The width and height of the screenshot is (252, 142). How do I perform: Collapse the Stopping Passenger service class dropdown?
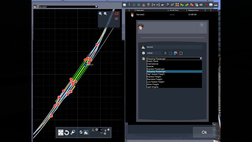pos(201,59)
